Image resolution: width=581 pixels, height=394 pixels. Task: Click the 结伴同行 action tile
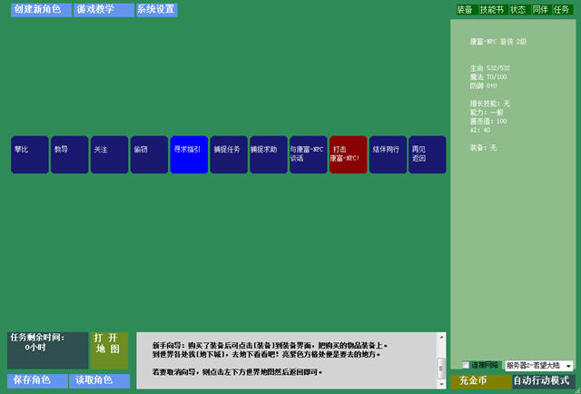388,154
